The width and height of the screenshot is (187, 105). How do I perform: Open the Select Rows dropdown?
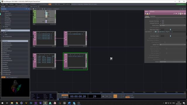pos(172,25)
